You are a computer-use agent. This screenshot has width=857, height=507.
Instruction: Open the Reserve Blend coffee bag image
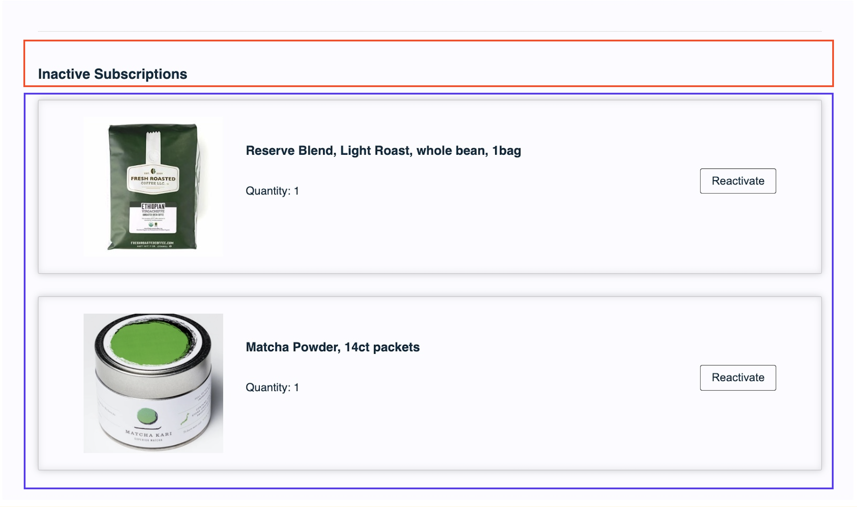point(153,187)
